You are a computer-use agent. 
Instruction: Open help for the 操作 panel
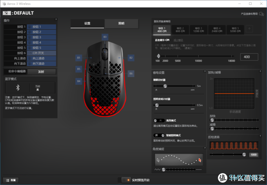[x=56, y=19]
